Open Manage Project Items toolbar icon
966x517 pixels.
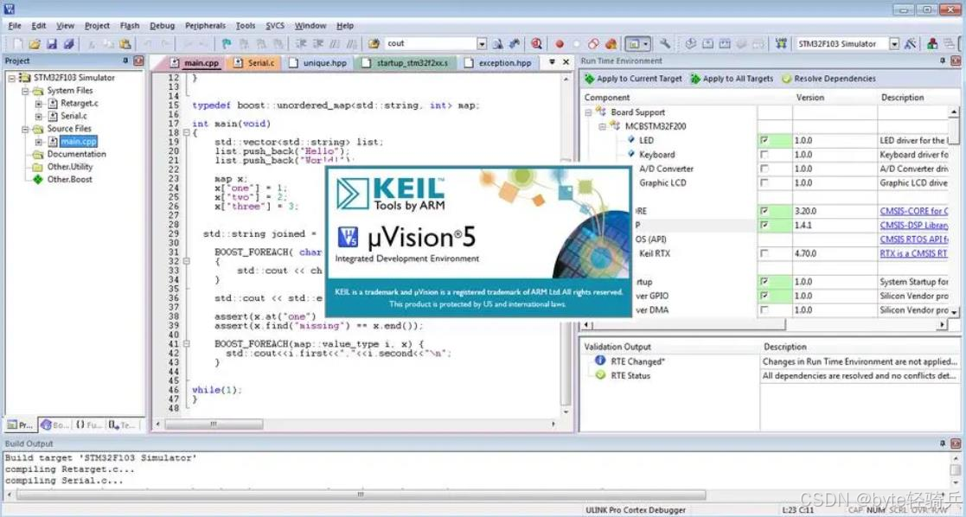(x=933, y=44)
